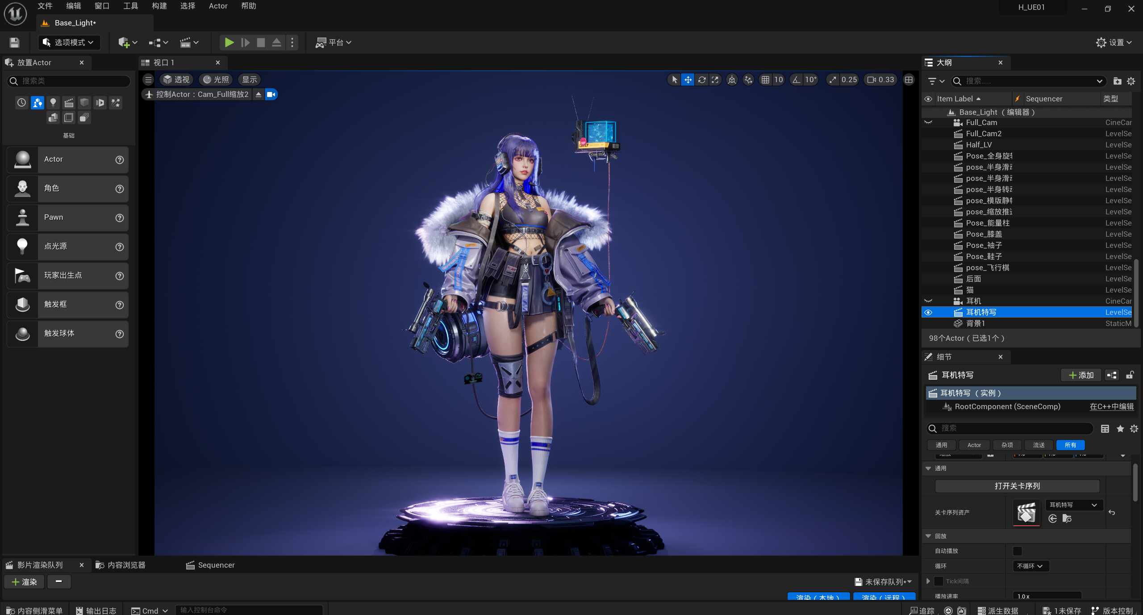Activate the Scale tool in viewport toolbar

pyautogui.click(x=715, y=79)
